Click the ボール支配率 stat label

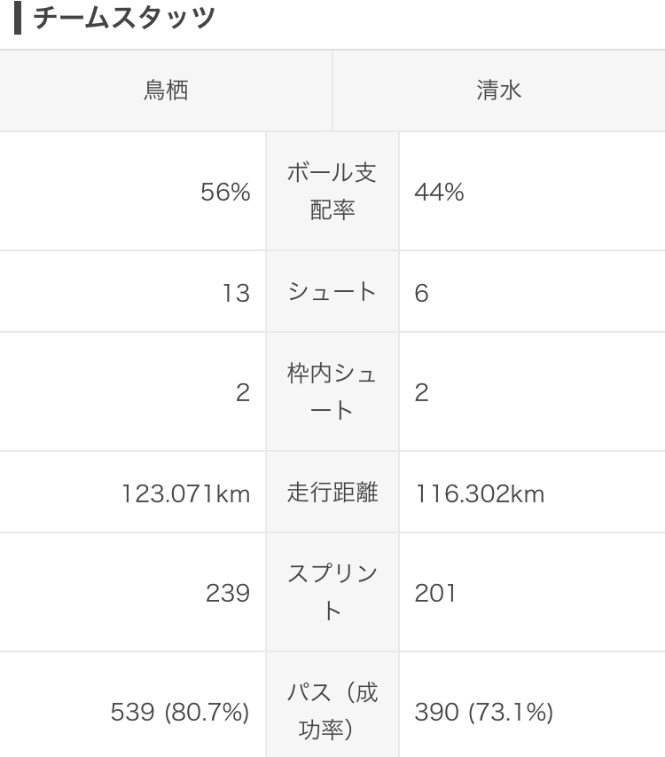coord(332,191)
